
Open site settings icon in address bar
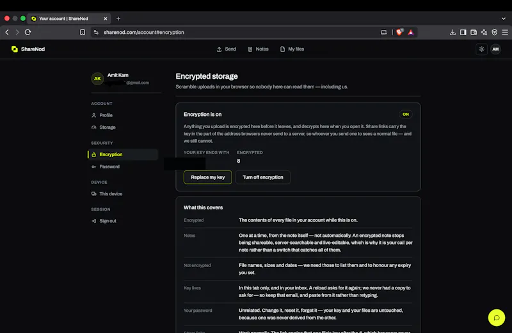tap(96, 33)
